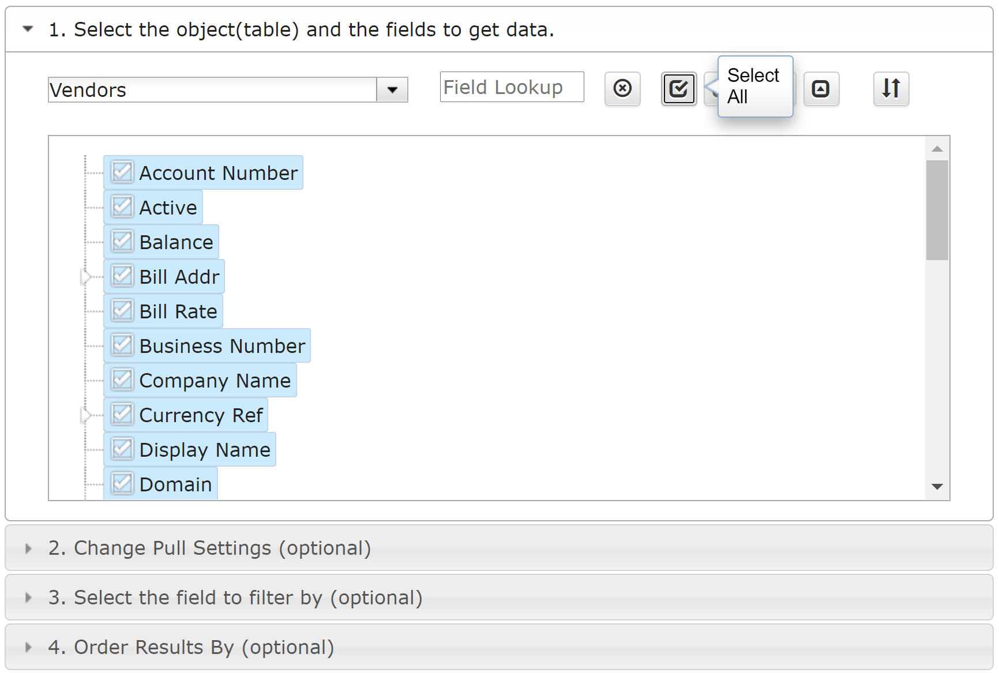The height and width of the screenshot is (673, 999).
Task: Click the clear field lookup X icon
Action: click(622, 89)
